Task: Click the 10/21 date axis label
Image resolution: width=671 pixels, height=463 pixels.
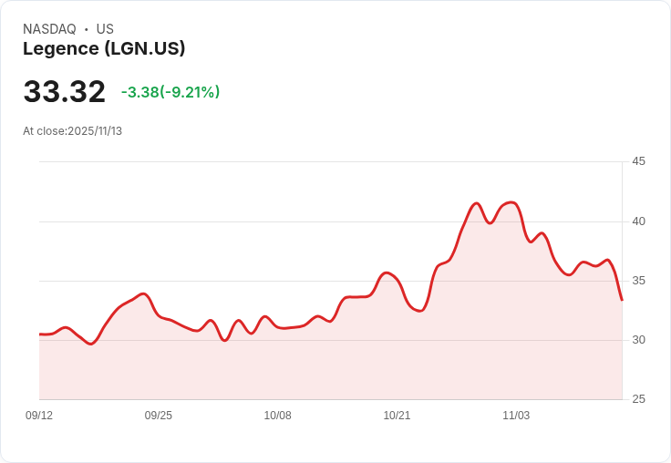Action: 397,416
